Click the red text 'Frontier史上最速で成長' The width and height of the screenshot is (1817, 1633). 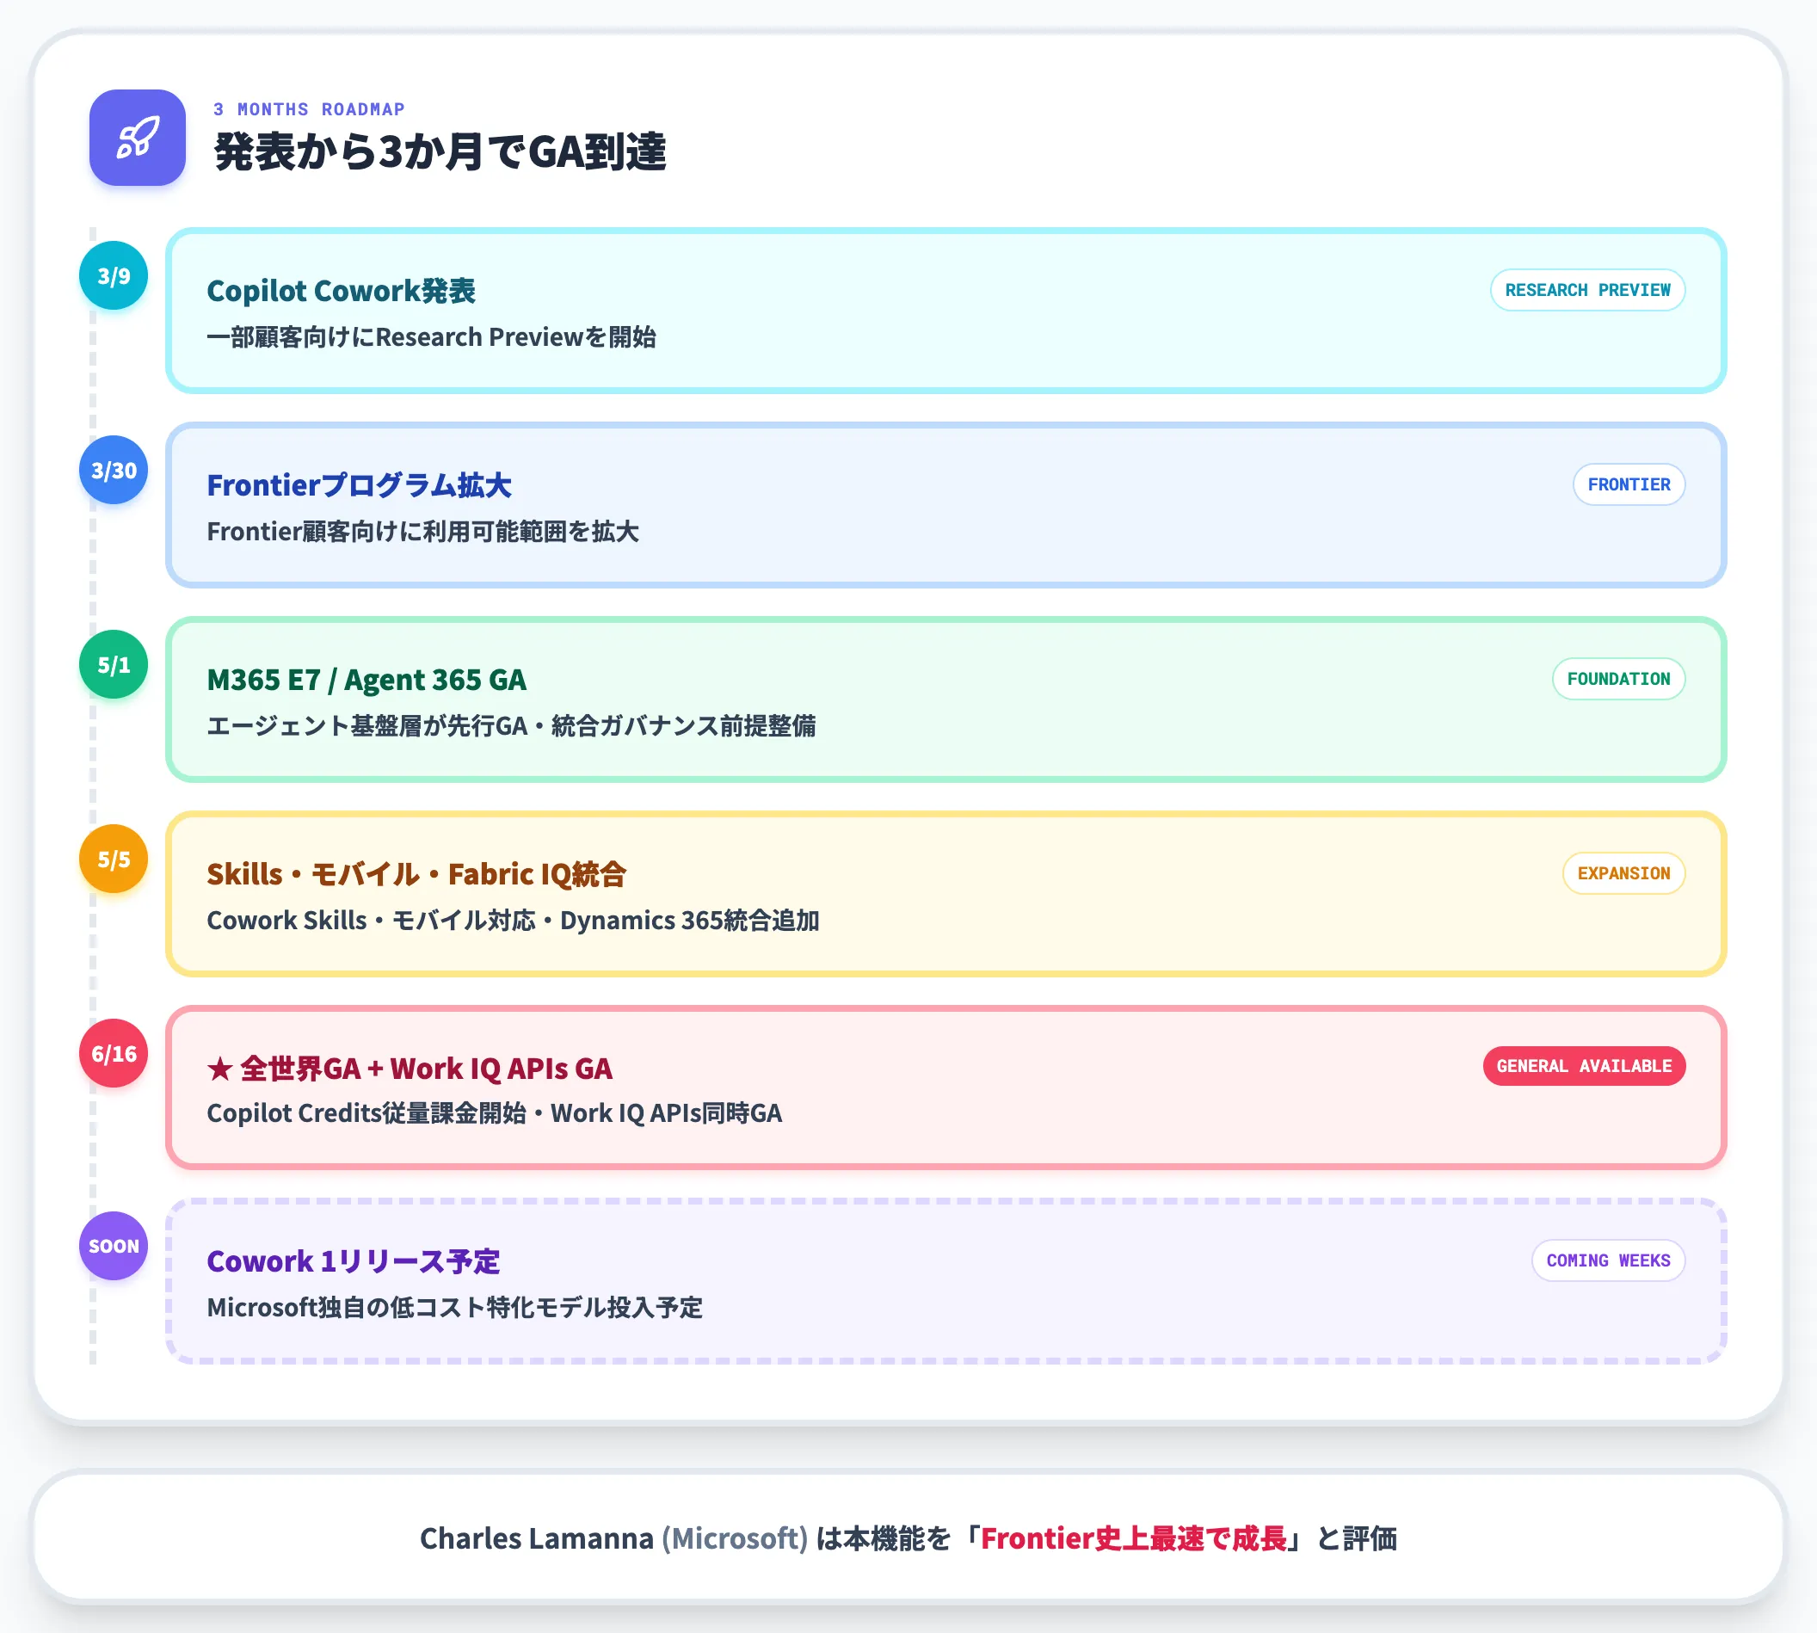1133,1538
